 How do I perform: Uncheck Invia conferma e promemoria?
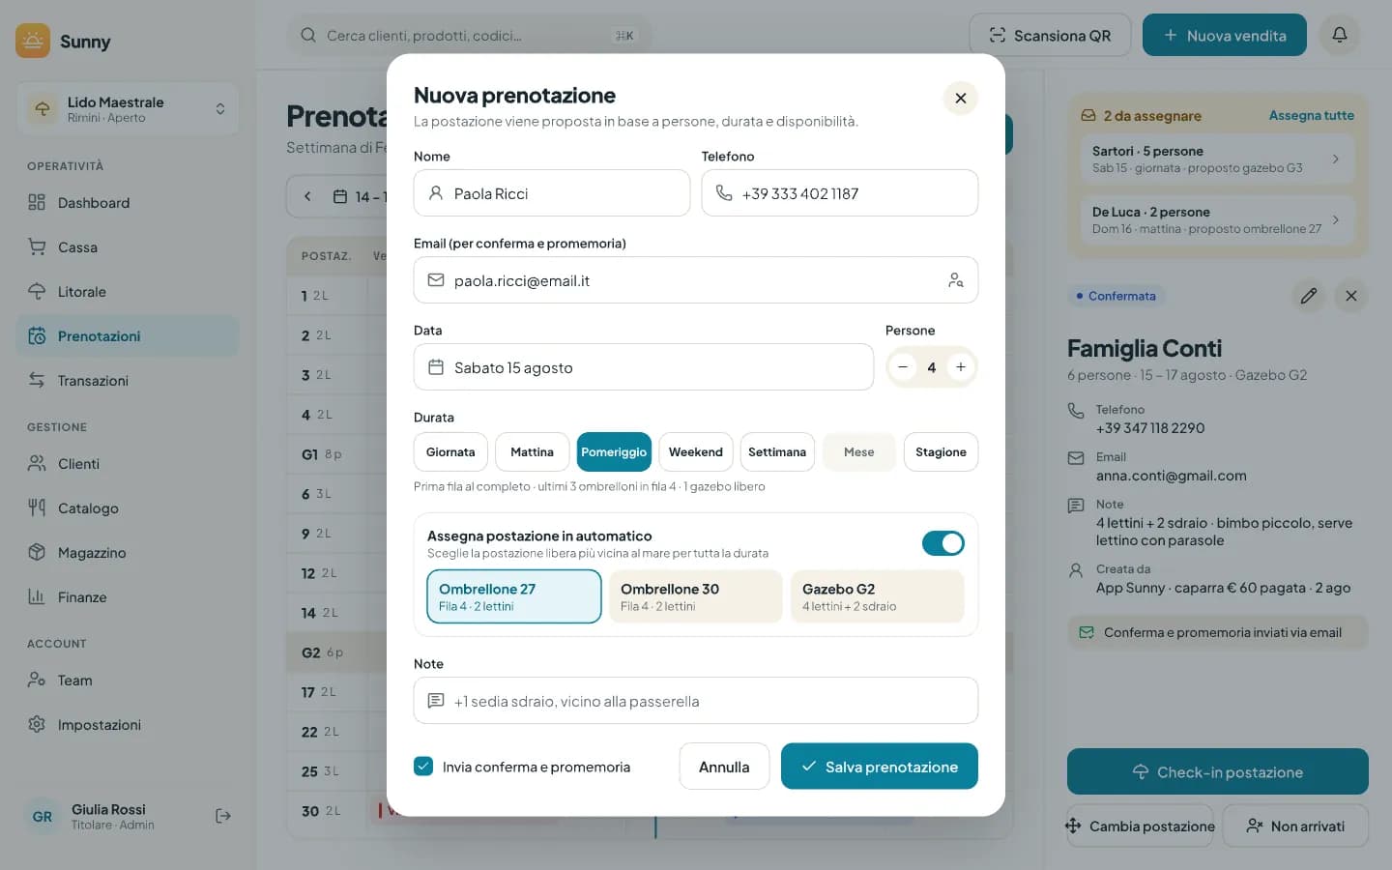click(423, 767)
